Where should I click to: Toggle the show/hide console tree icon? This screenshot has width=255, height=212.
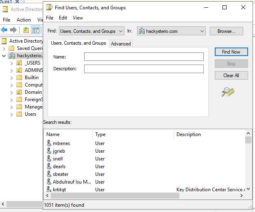tap(36, 30)
